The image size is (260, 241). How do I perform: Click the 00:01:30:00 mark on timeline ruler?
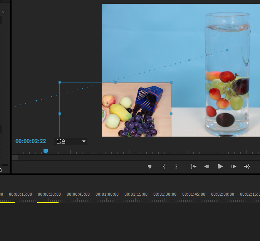[x=165, y=194]
